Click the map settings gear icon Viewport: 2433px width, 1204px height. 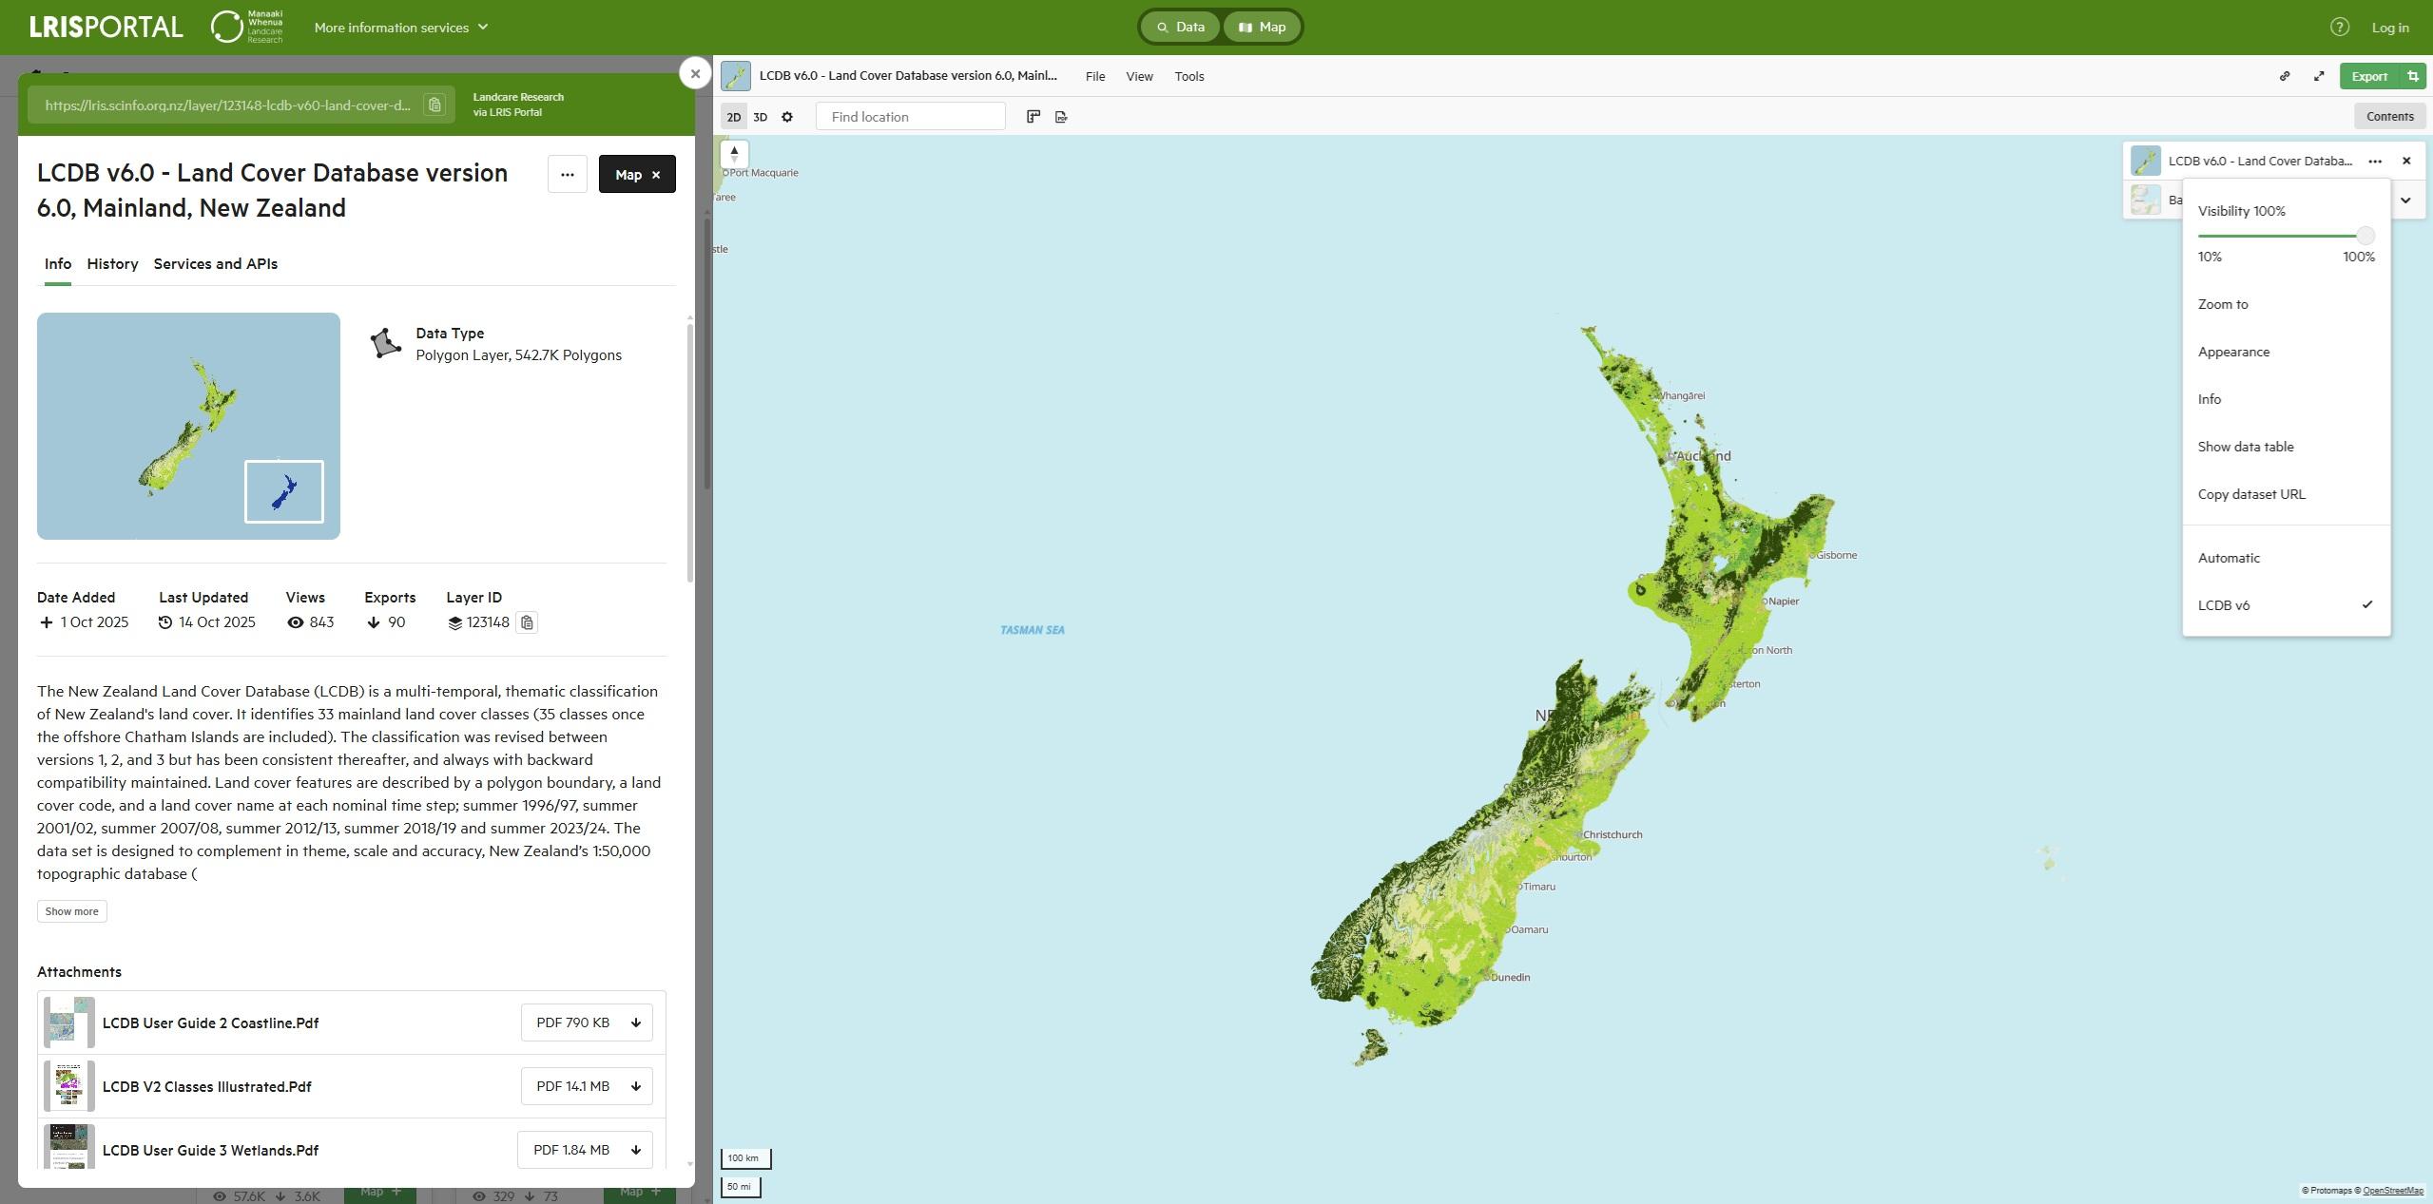pyautogui.click(x=787, y=117)
